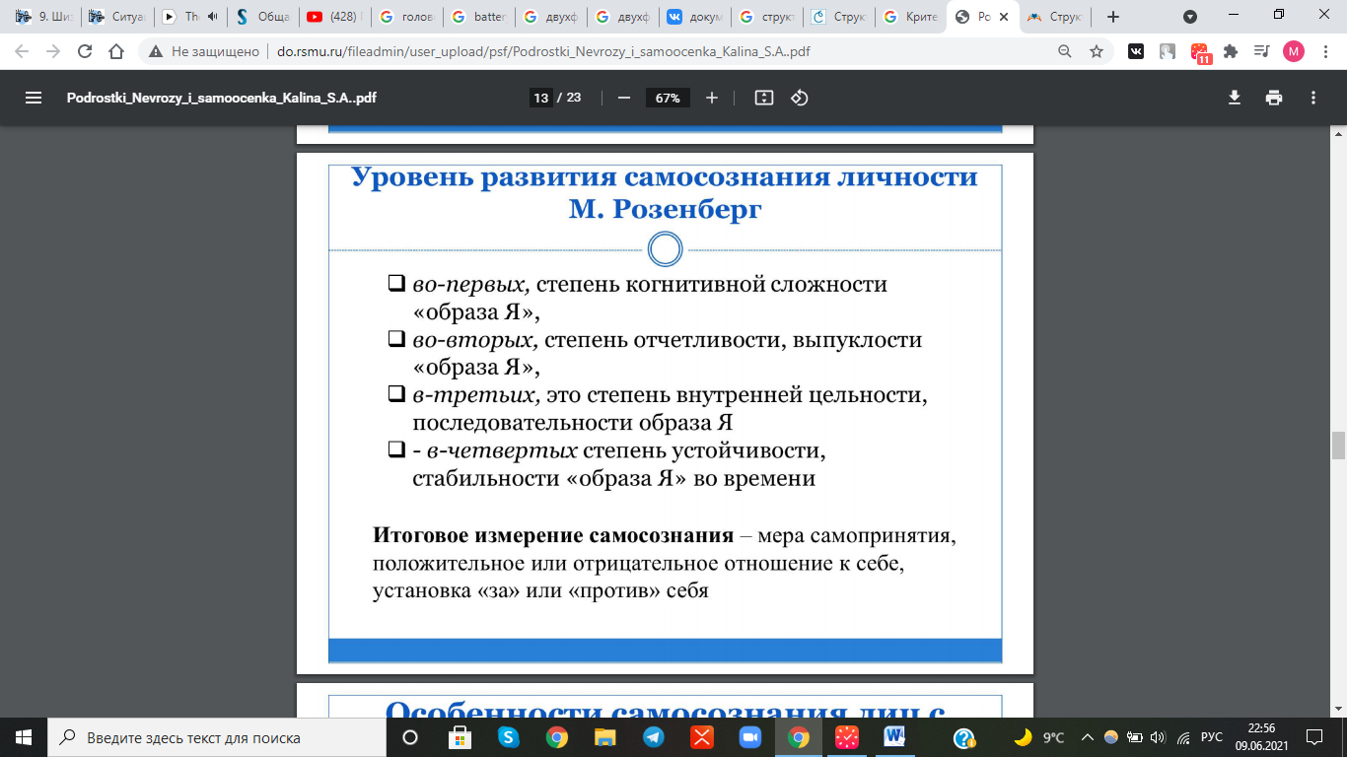
Task: Rotate the PDF counterclockwise
Action: coord(800,98)
